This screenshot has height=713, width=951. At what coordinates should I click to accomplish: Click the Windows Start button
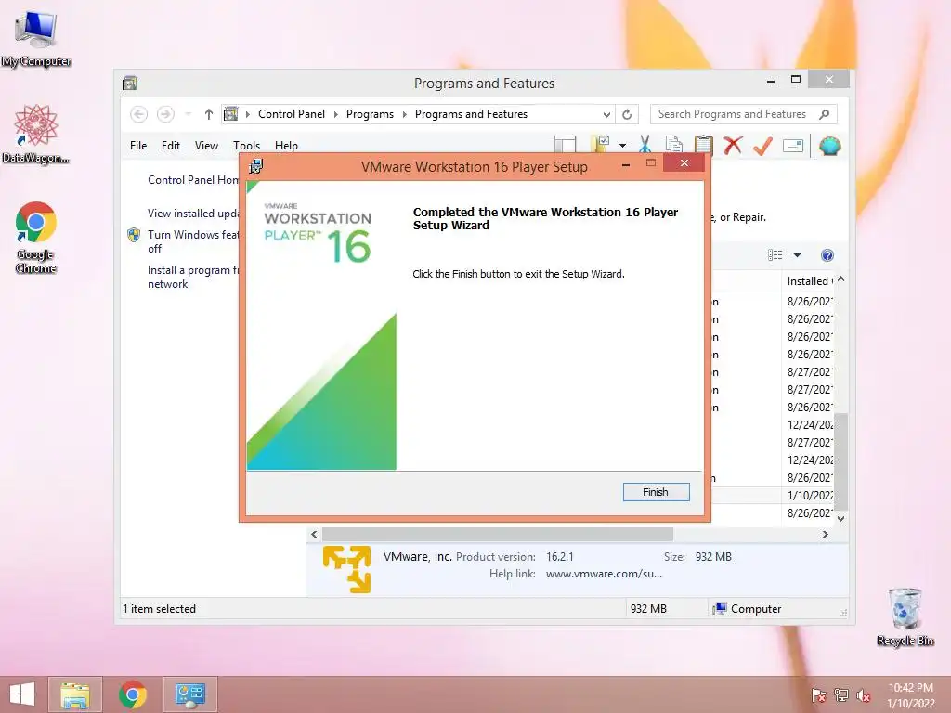22,694
